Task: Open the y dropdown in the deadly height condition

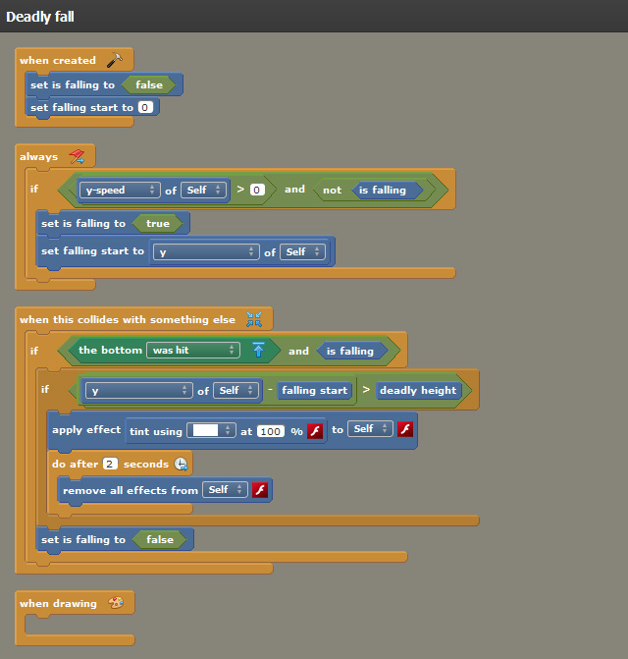Action: click(139, 391)
